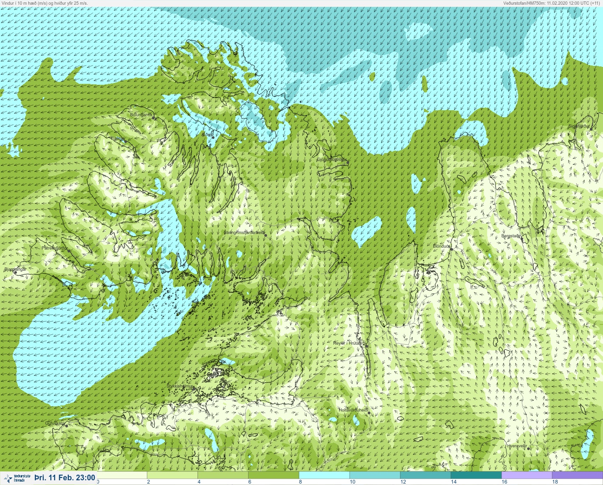Select the Reykir í Hrútafirði station label

(349, 343)
